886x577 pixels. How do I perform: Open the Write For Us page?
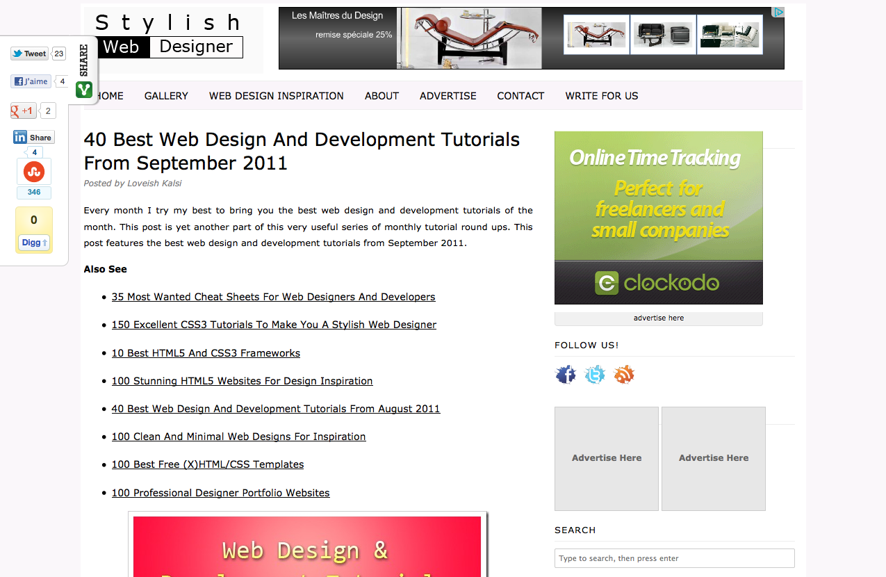[x=601, y=96]
